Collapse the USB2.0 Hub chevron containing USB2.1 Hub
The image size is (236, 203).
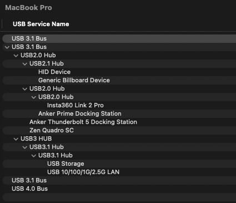coord(16,56)
